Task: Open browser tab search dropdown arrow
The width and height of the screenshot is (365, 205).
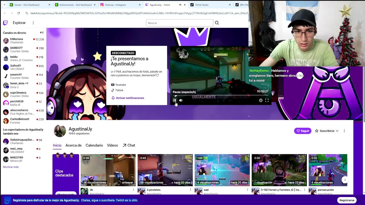Action: tap(4, 5)
